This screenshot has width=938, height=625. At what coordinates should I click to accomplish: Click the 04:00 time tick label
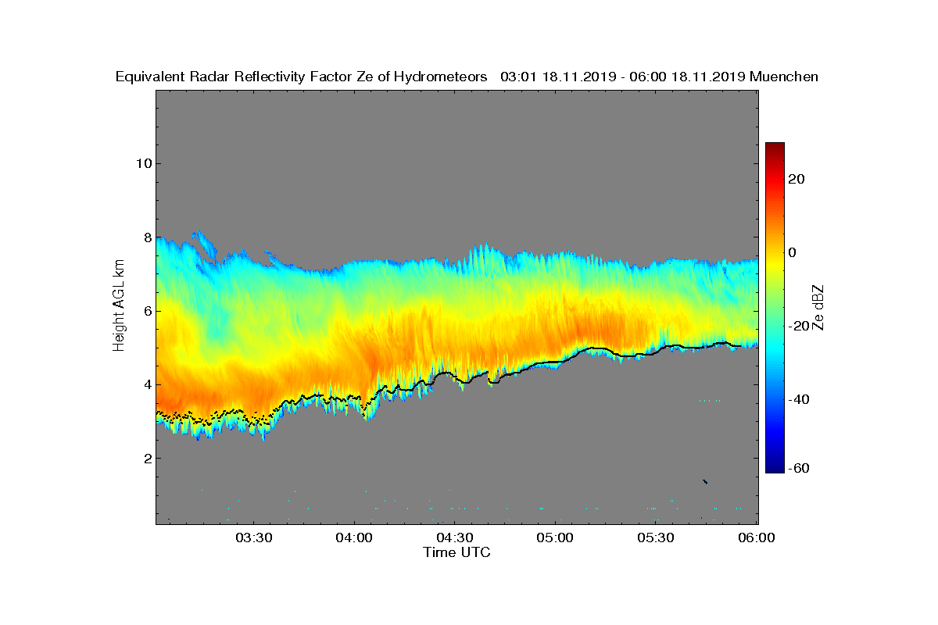click(x=355, y=538)
